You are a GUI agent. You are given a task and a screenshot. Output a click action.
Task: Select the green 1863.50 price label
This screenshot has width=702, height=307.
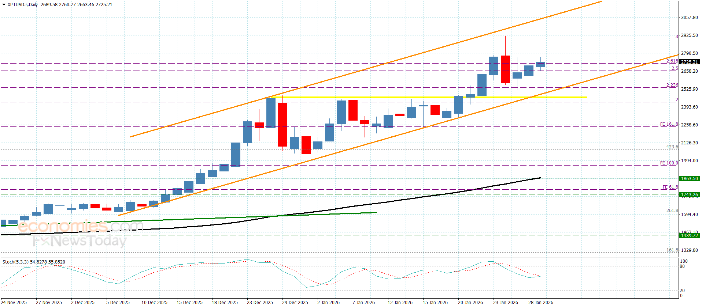click(689, 179)
